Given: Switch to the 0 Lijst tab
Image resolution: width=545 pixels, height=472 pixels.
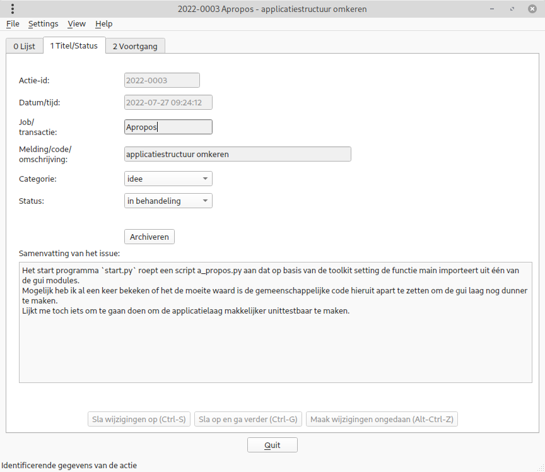Looking at the screenshot, I should coord(24,46).
